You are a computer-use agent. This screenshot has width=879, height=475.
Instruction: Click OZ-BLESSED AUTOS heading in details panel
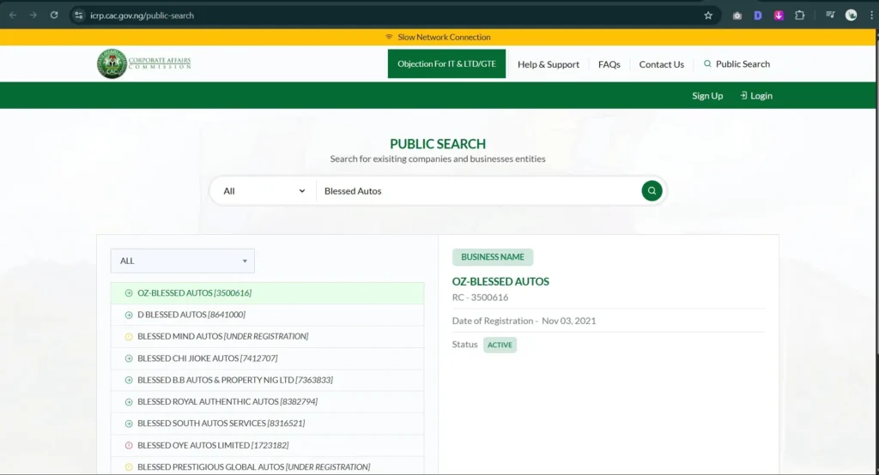tap(500, 282)
